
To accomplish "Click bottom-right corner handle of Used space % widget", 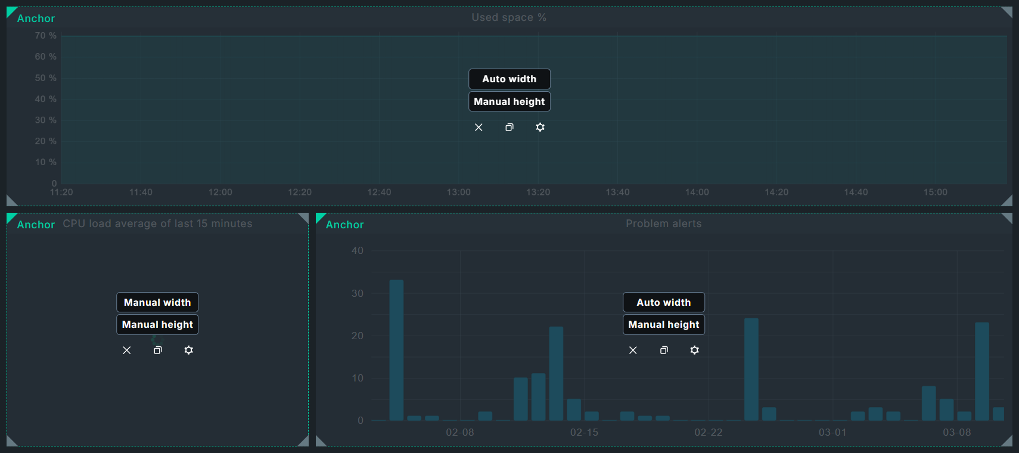I will coord(1008,201).
